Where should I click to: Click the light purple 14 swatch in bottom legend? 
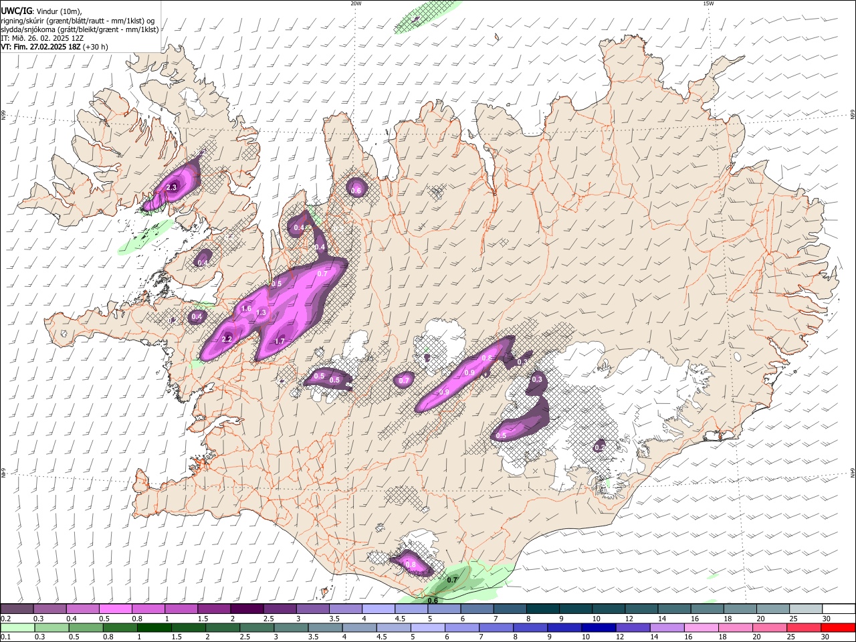pyautogui.click(x=667, y=627)
